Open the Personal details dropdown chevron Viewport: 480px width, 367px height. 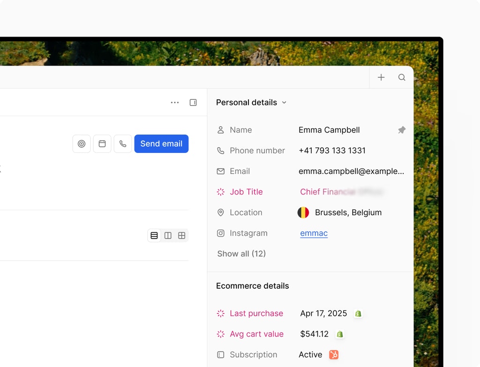tap(284, 102)
